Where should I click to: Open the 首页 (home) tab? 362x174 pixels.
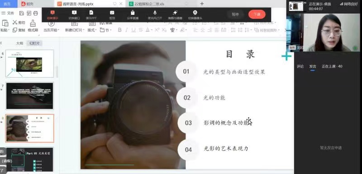tap(7, 4)
